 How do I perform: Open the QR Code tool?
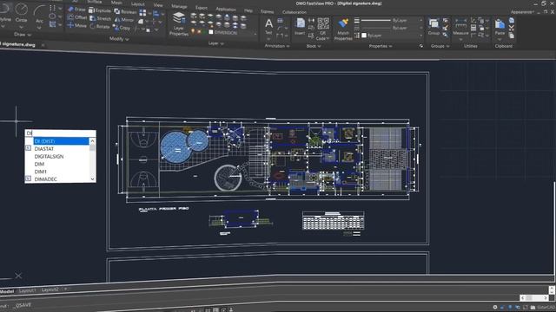click(322, 29)
